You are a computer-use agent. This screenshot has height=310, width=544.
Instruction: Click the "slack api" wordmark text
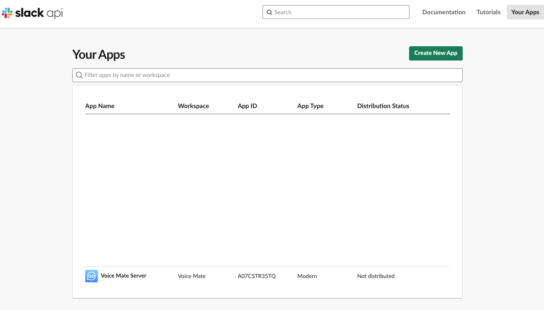(39, 13)
